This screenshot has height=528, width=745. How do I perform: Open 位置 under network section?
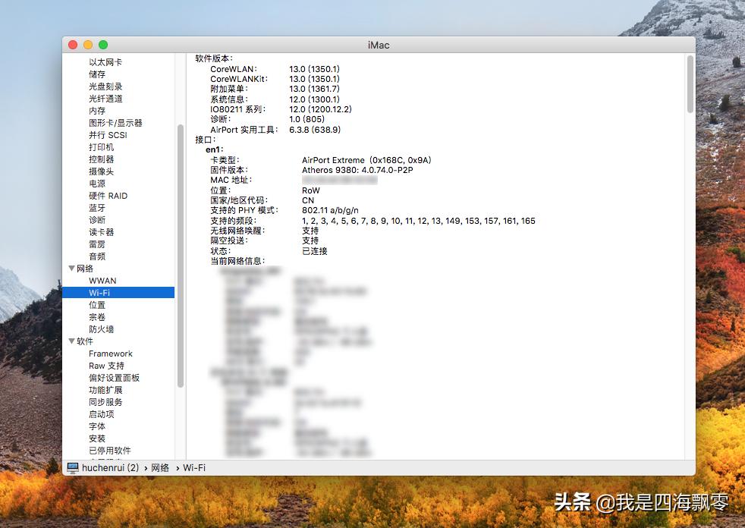[x=97, y=305]
